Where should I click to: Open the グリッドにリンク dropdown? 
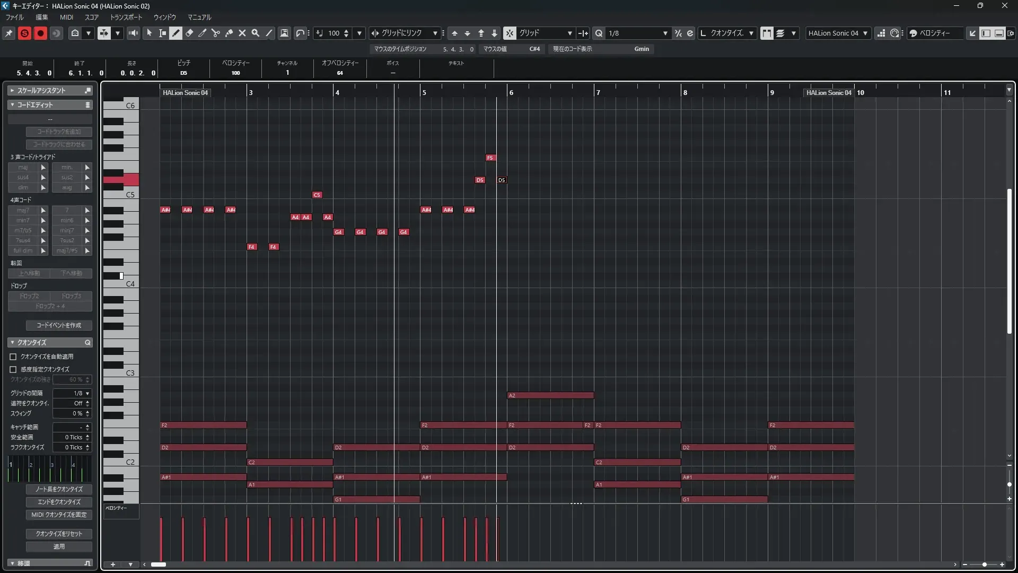[435, 33]
